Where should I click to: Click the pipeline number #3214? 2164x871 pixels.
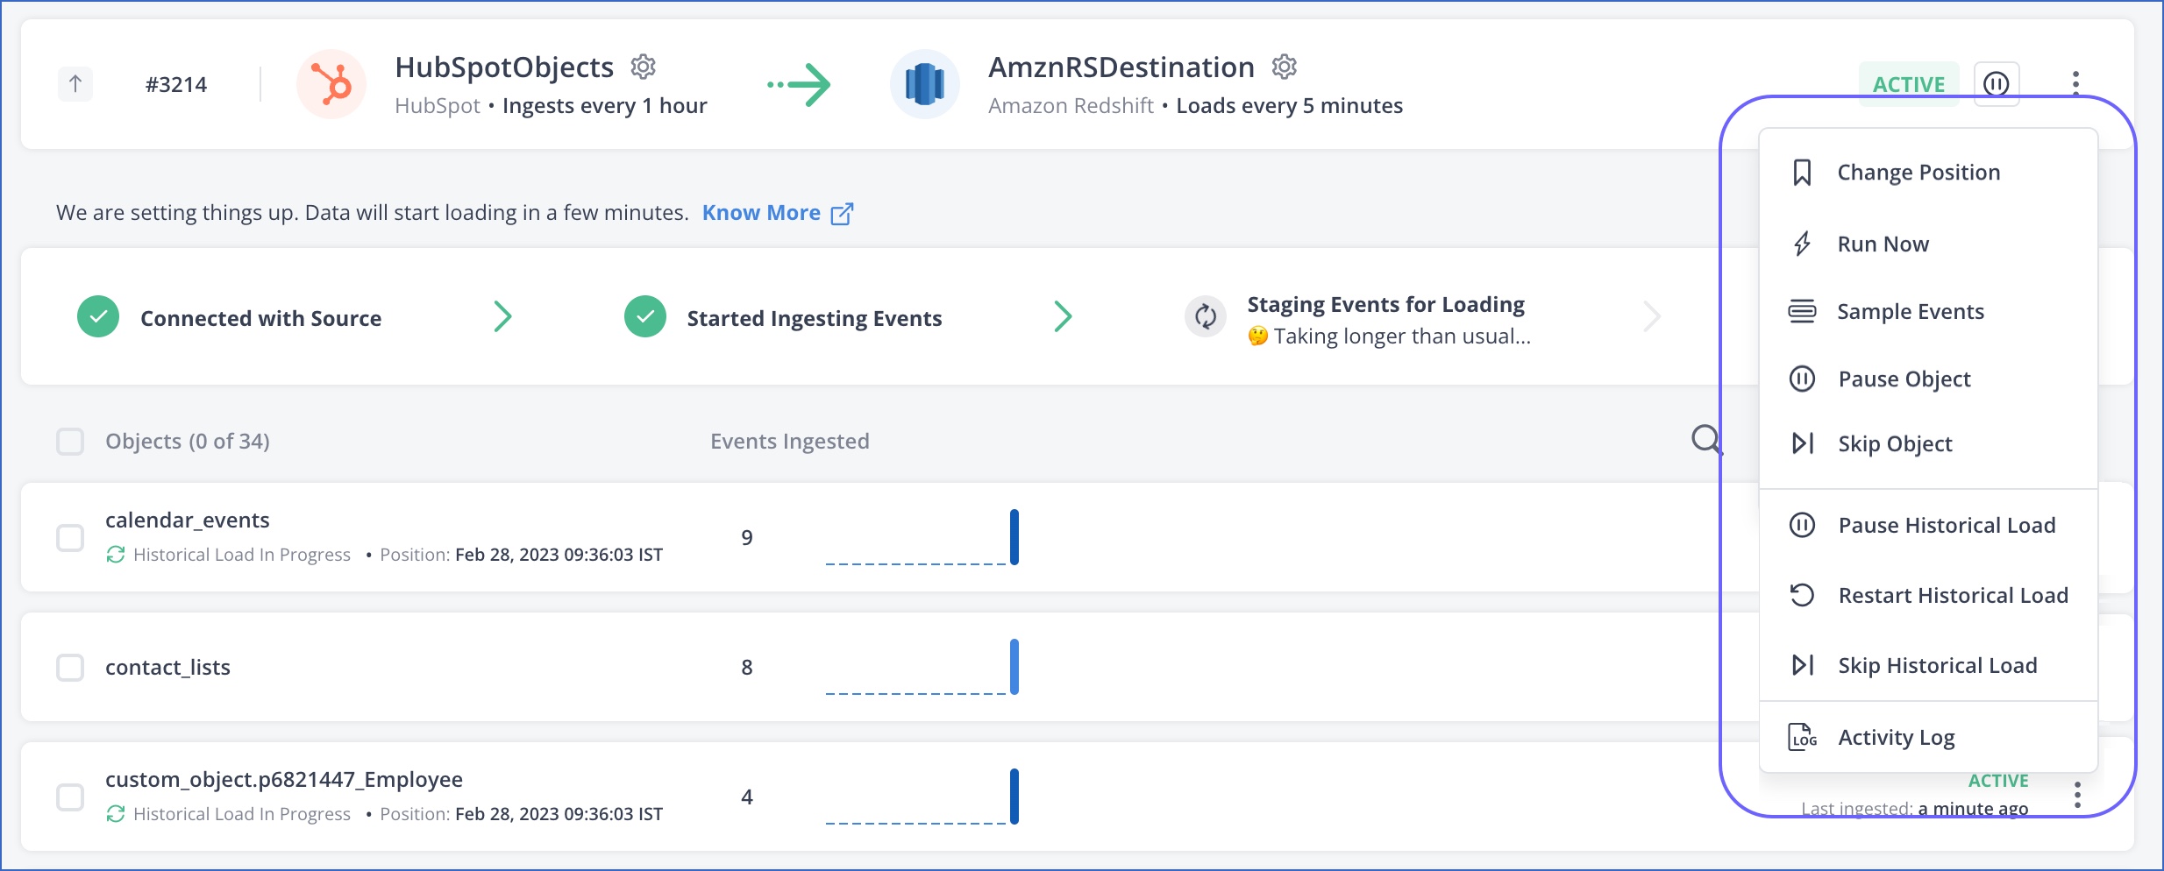(x=176, y=85)
